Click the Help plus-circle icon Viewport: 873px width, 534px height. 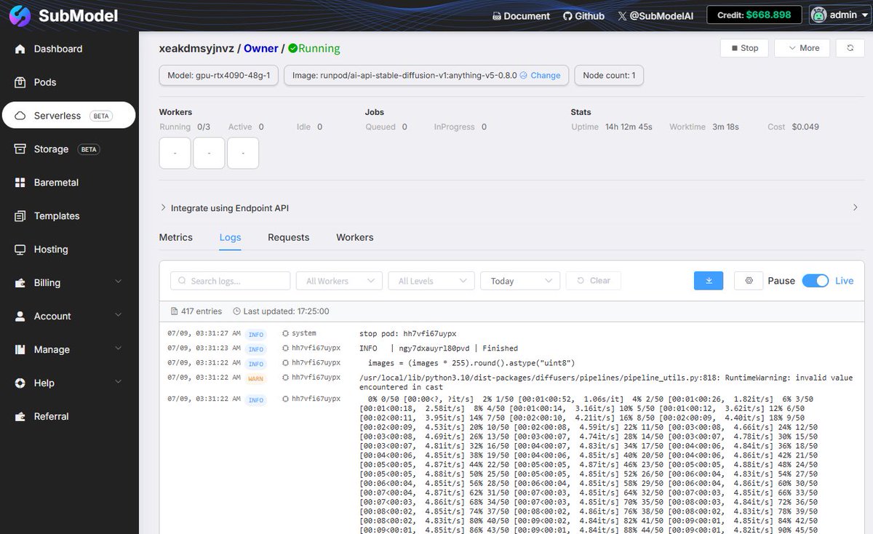pos(20,383)
